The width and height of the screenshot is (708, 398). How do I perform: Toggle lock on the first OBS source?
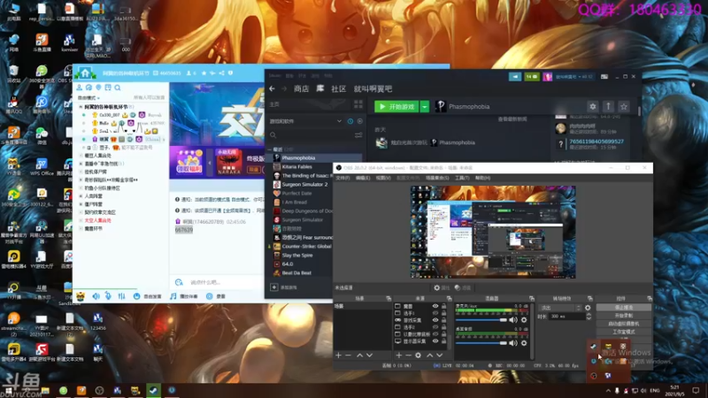click(444, 306)
